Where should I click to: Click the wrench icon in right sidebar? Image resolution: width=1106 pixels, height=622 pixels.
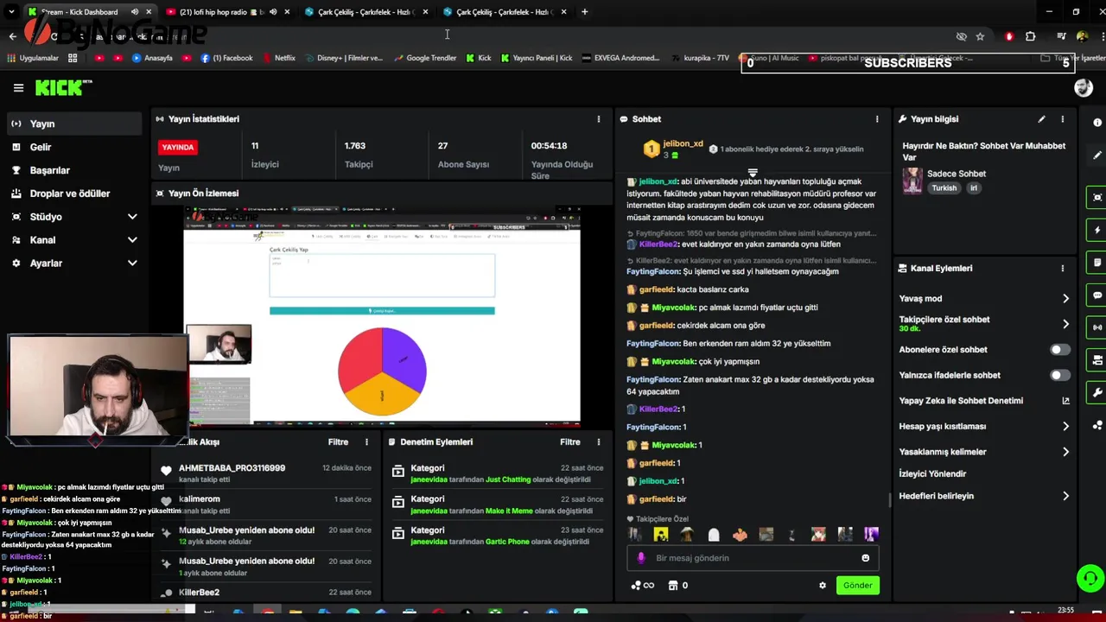tap(1097, 393)
